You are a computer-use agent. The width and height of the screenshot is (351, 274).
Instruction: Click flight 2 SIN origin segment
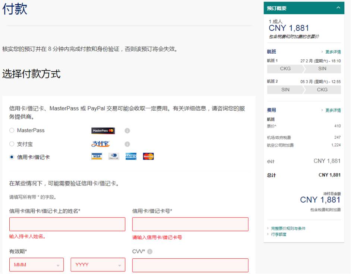point(285,90)
